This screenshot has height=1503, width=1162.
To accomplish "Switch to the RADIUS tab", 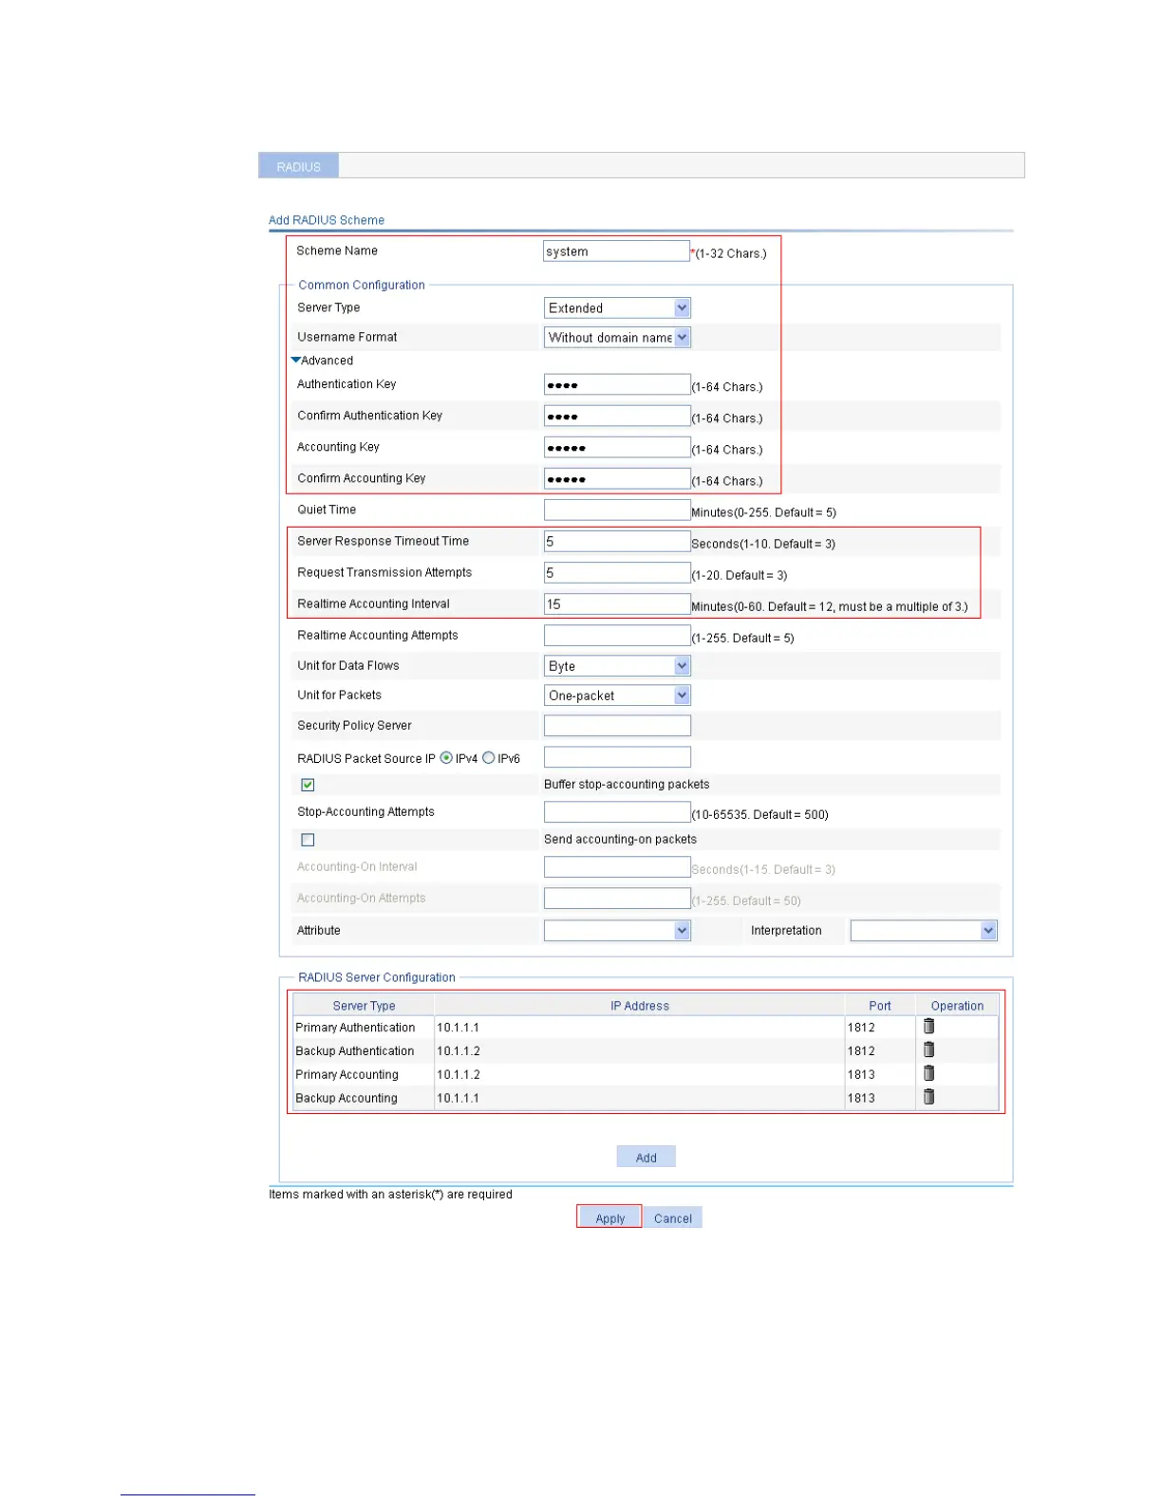I will click(298, 166).
